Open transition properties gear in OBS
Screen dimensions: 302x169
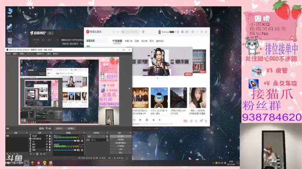click(x=107, y=137)
